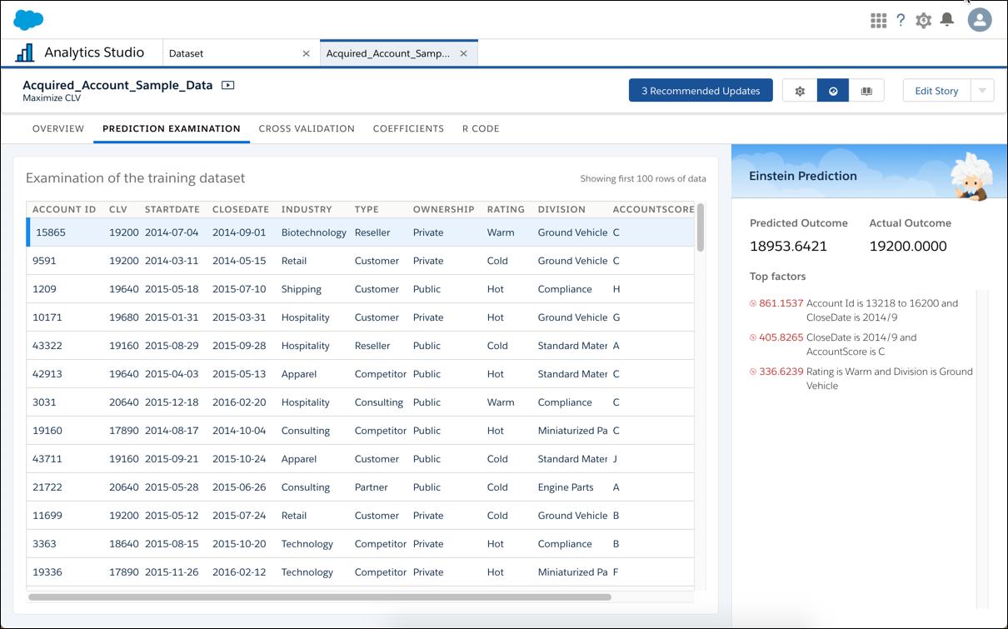The width and height of the screenshot is (1008, 629).
Task: Play the story video icon beside title
Action: [x=227, y=85]
